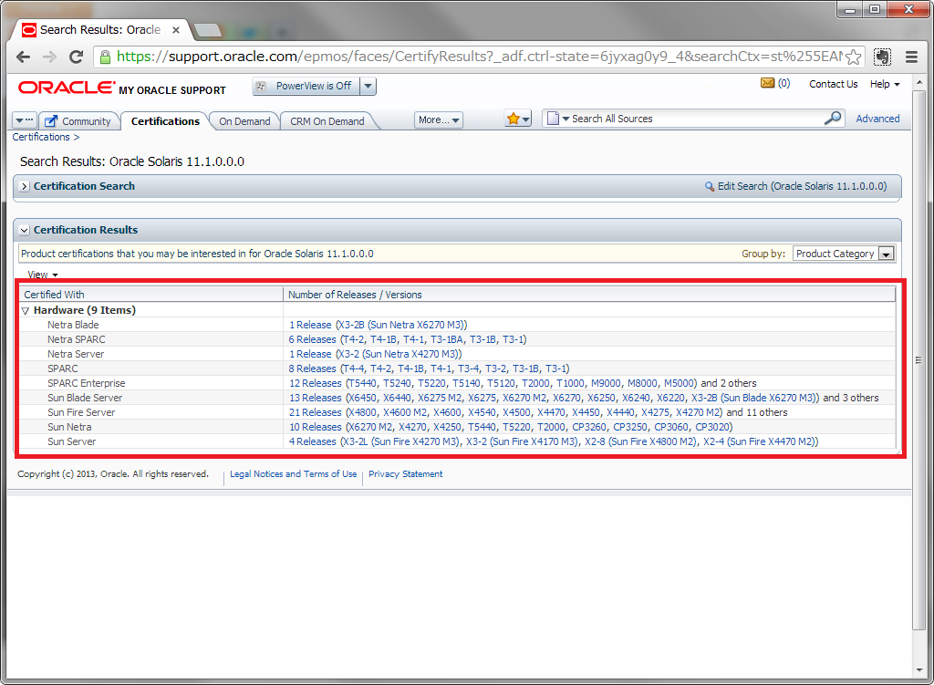Open the Evernote extension icon

click(x=882, y=57)
